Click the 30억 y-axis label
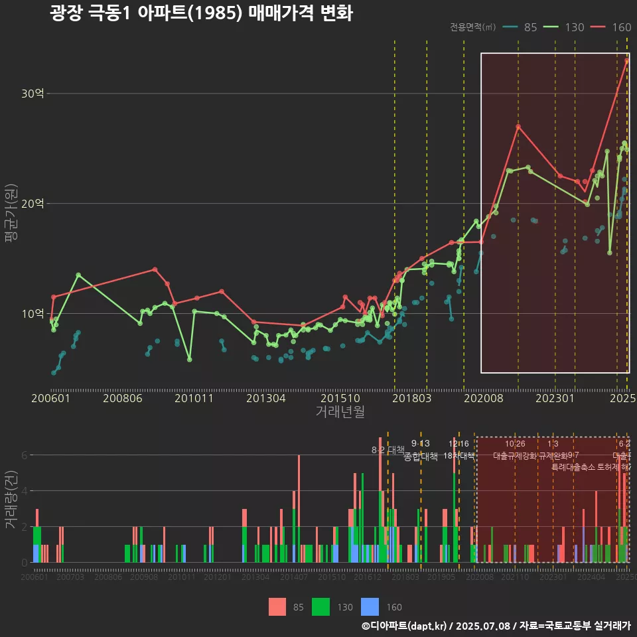The height and width of the screenshot is (637, 637). [33, 94]
